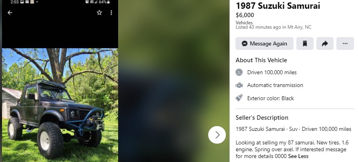
Task: Click the paint icon beside Exterior color
Action: pos(239,98)
